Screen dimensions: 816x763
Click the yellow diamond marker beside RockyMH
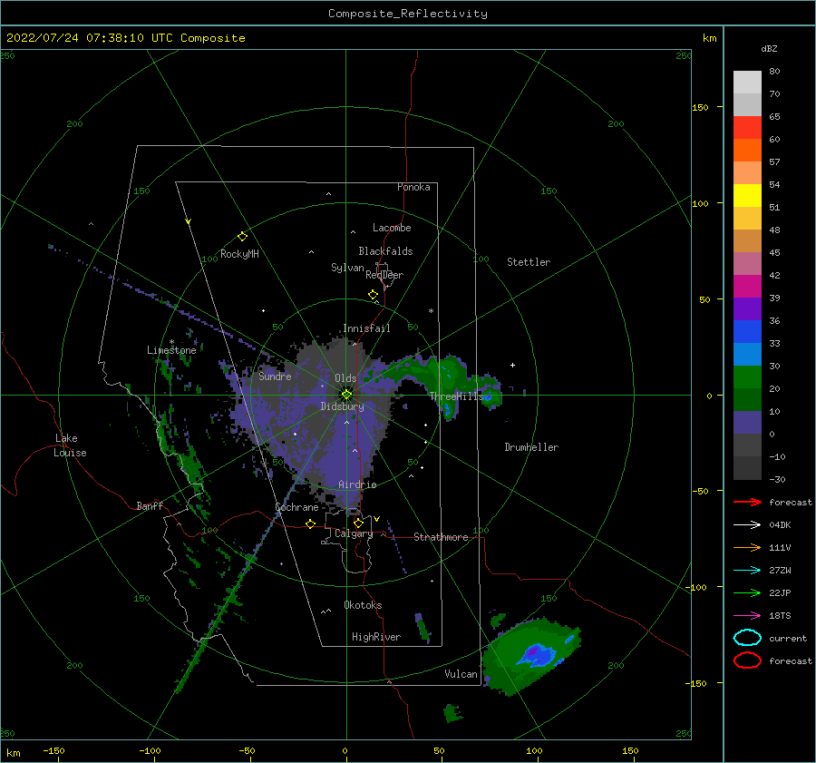[x=242, y=237]
